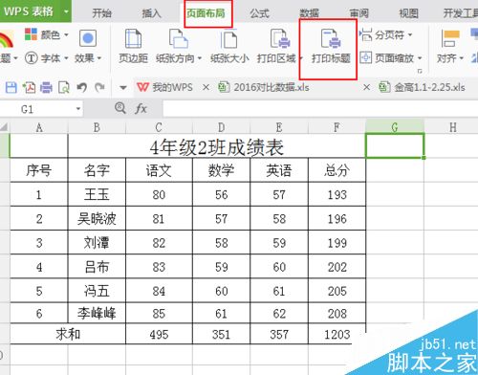Viewport: 478px width, 375px height.
Task: Click the 数学 header cell
Action: coord(222,170)
